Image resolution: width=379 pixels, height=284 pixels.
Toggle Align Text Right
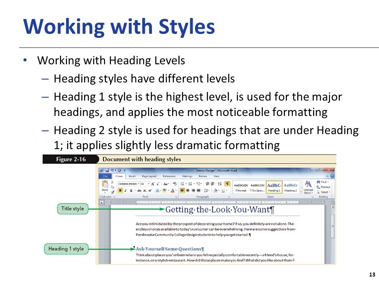(x=193, y=191)
